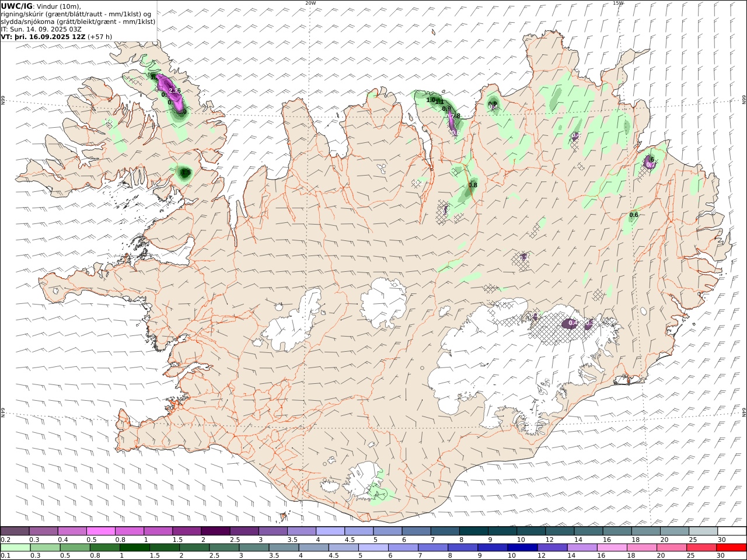The height and width of the screenshot is (560, 747).
Task: Pick the top-row legend swatch starting at 0.3
Action: pyautogui.click(x=43, y=531)
